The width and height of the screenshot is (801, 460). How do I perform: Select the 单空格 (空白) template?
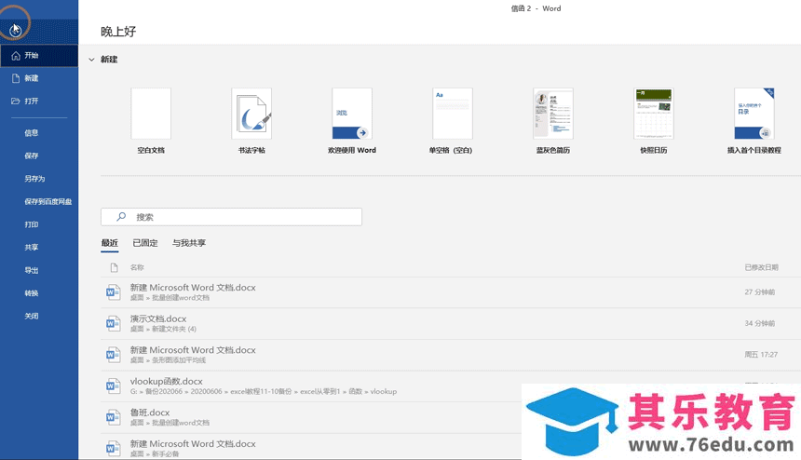pos(451,121)
